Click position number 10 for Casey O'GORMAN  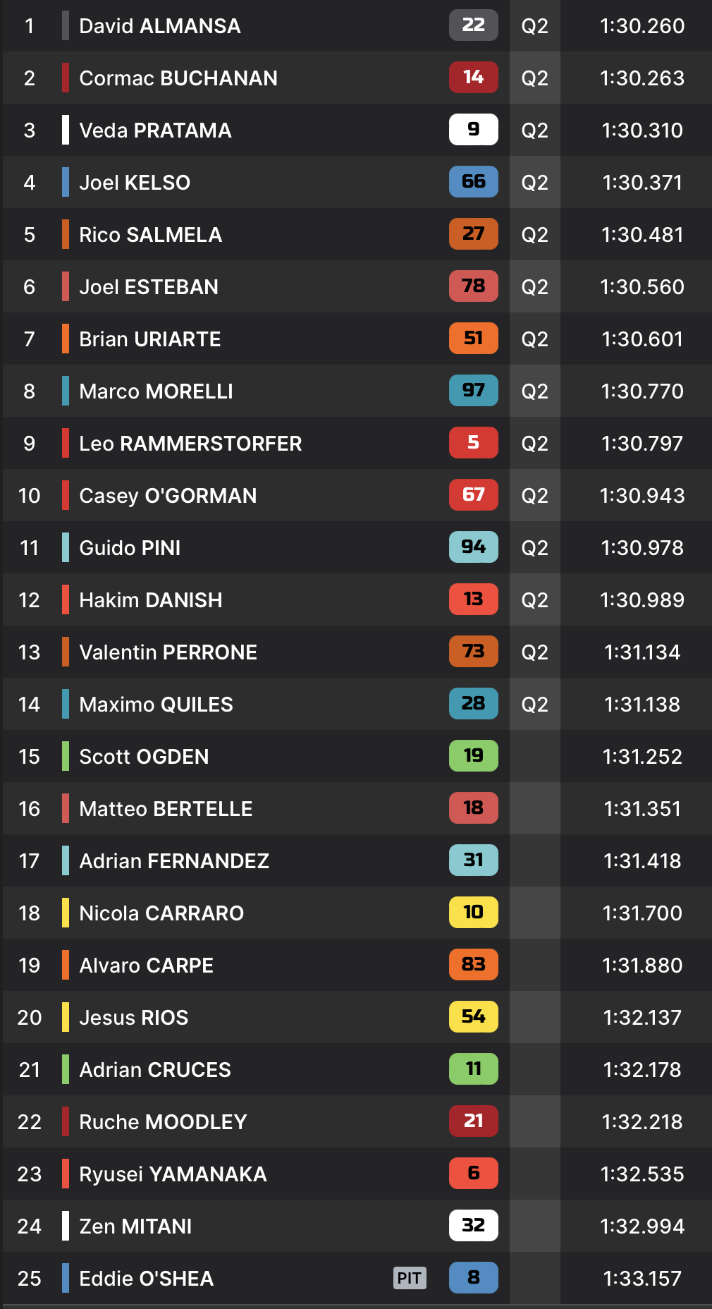(29, 496)
